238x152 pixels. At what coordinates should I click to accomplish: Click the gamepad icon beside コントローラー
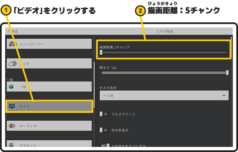coord(13,44)
